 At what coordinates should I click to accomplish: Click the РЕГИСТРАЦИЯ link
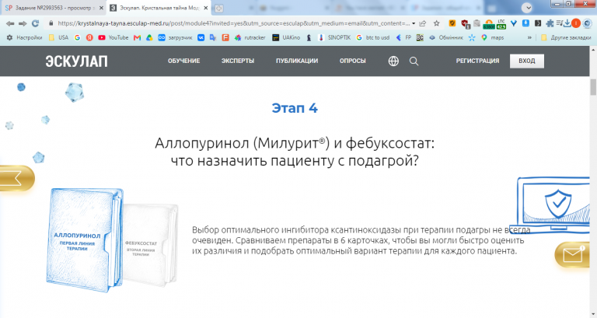coord(477,61)
